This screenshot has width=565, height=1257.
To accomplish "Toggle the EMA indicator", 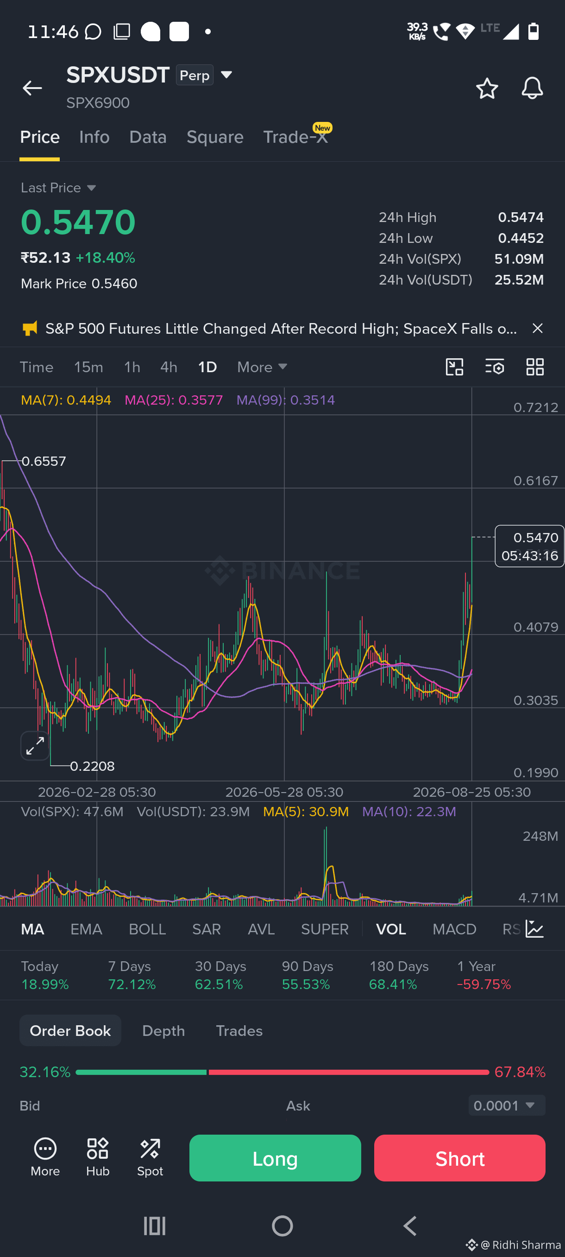I will (x=86, y=929).
